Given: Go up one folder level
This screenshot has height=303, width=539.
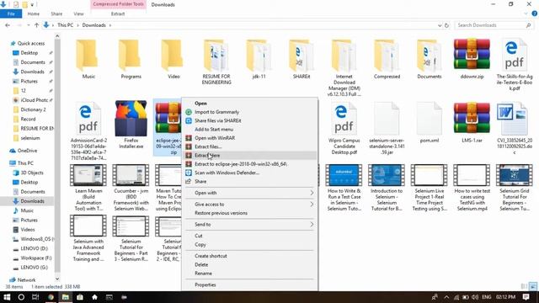Looking at the screenshot, I should 36,25.
